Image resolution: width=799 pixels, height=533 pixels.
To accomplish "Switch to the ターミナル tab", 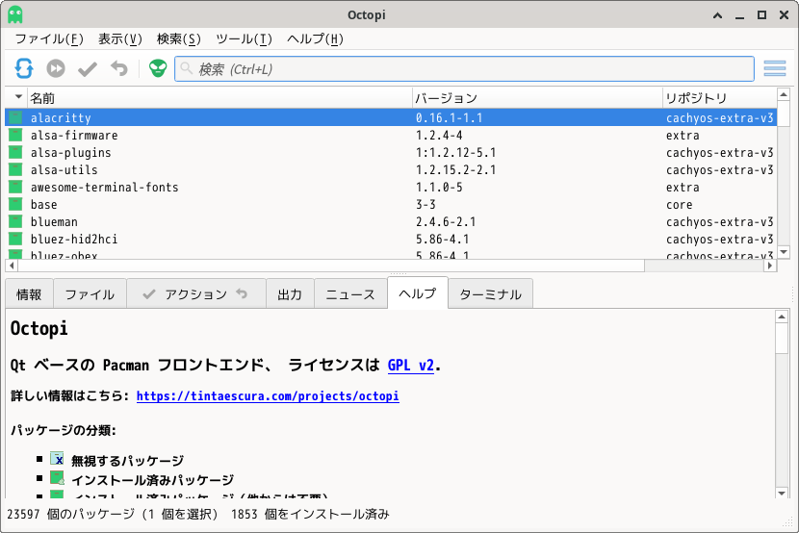I will pyautogui.click(x=490, y=294).
